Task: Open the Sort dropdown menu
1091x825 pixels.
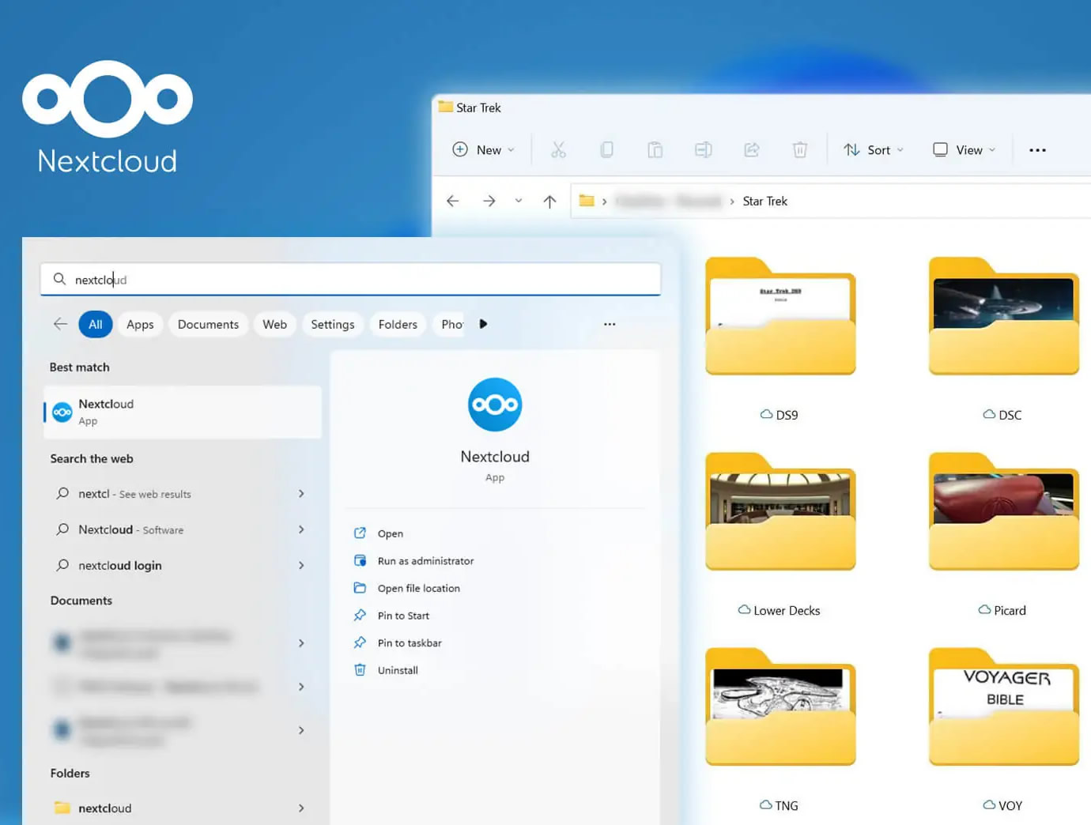Action: tap(873, 150)
